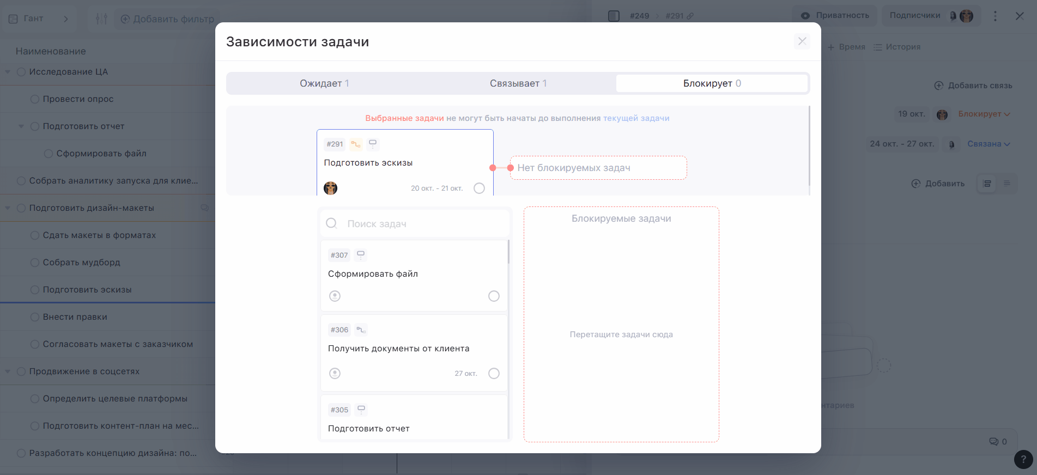Click the dependency icon beside #306
The image size is (1037, 475).
(361, 330)
